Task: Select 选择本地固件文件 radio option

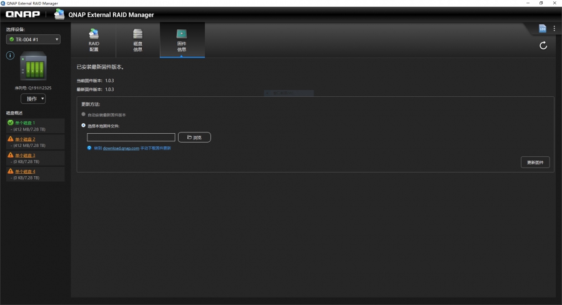Action: (84, 126)
